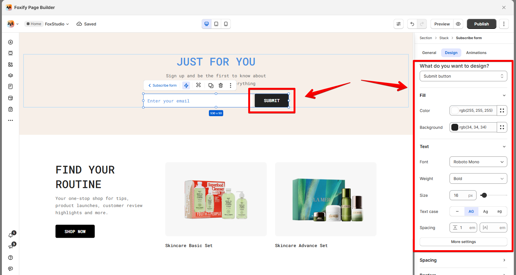This screenshot has width=516, height=275.
Task: Switch to the Animations tab
Action: [x=476, y=53]
